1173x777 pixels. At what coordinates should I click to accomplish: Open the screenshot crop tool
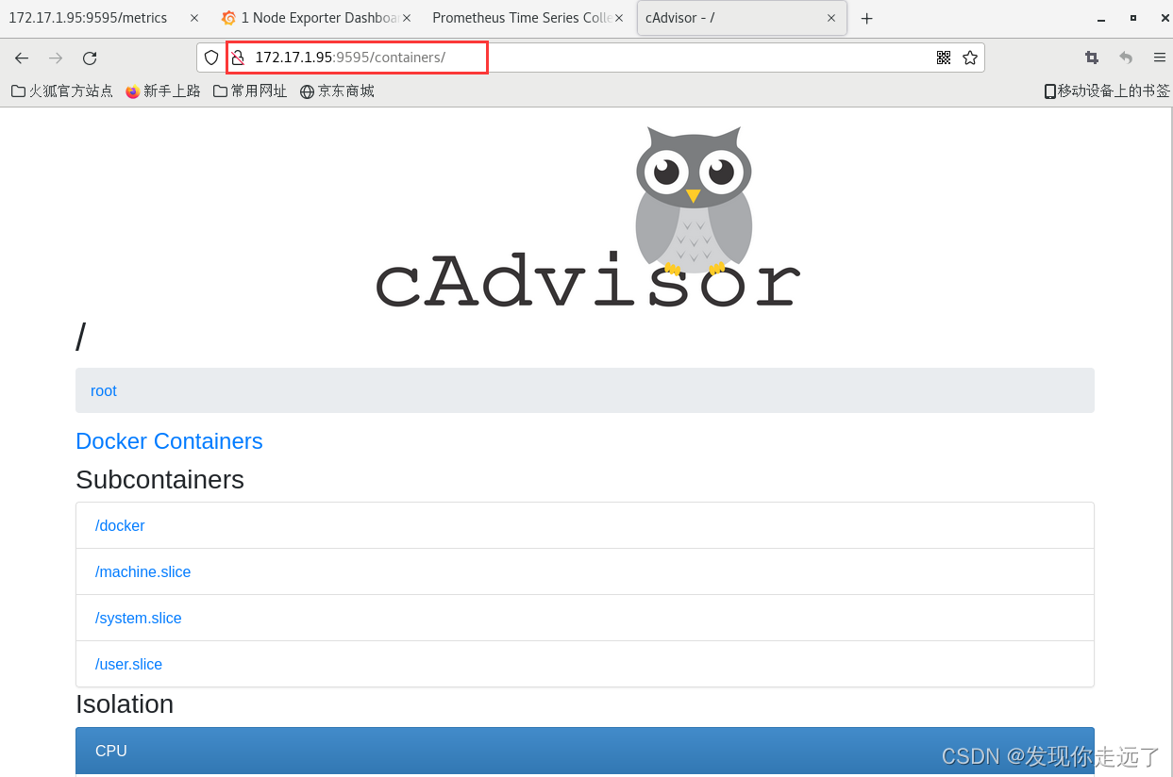tap(1092, 58)
